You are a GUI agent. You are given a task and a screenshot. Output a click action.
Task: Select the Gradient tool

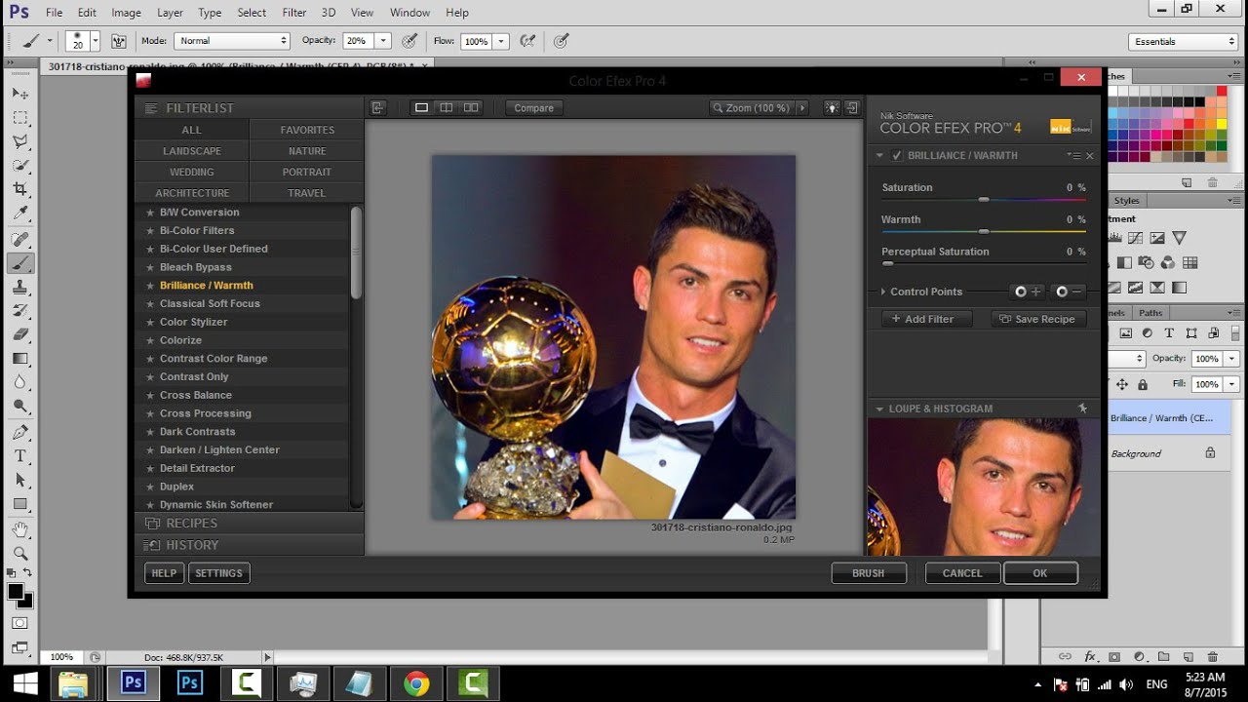click(x=20, y=358)
